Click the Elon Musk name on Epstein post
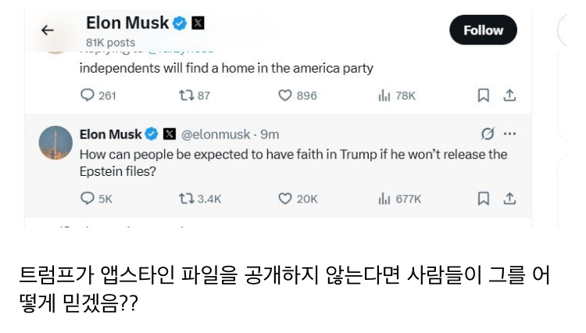 click(110, 134)
